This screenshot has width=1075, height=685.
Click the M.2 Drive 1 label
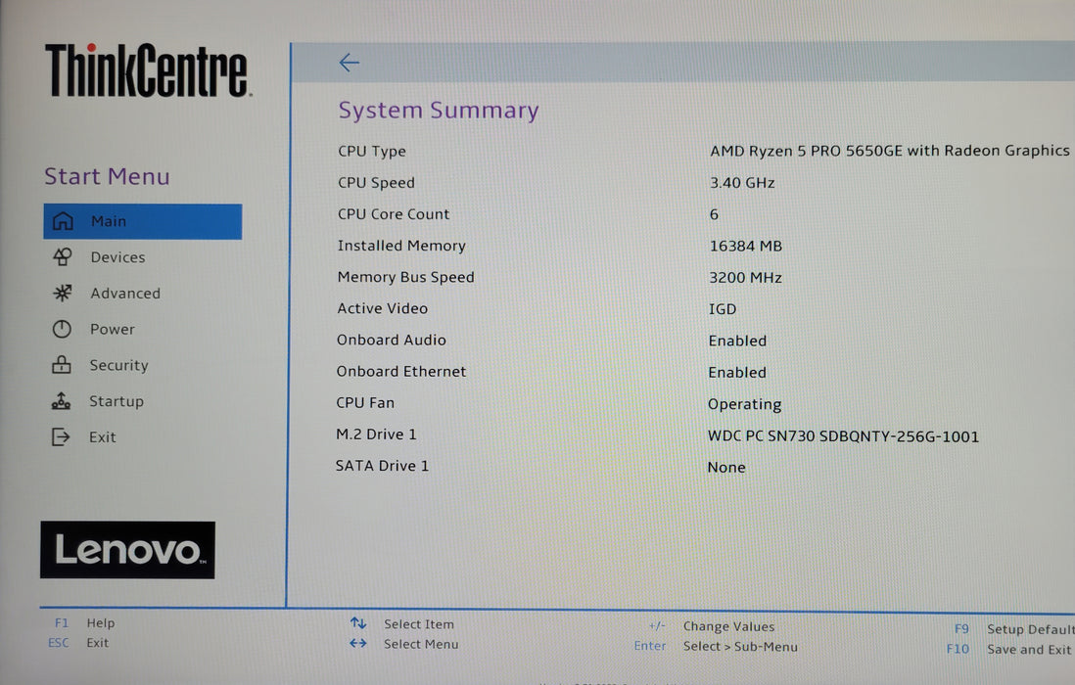tap(376, 434)
